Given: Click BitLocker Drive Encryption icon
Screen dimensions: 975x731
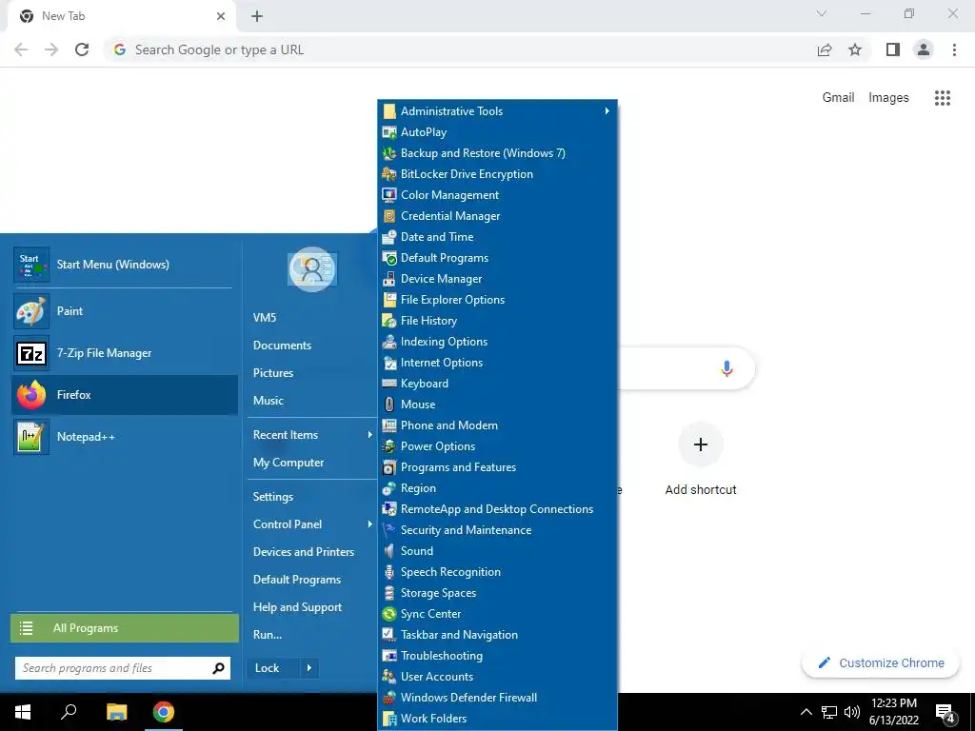Looking at the screenshot, I should coord(389,174).
